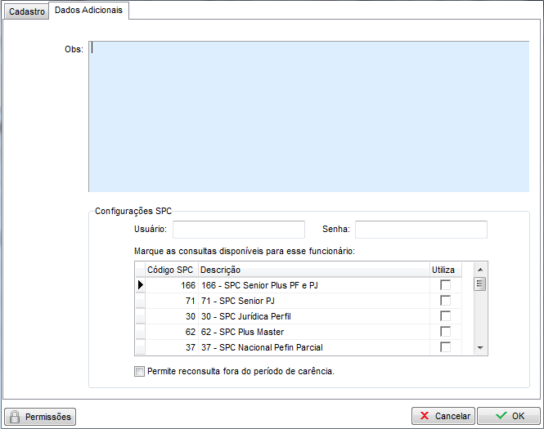The width and height of the screenshot is (544, 429).
Task: Select the Dados Adicionais tab
Action: point(89,10)
